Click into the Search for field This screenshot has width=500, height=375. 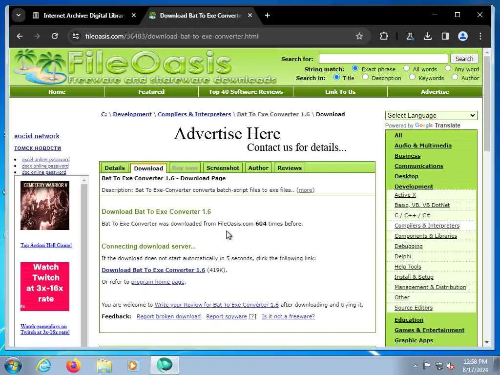point(384,59)
